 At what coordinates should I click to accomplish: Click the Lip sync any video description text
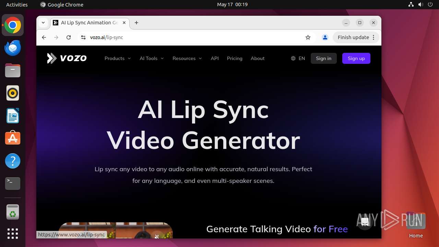tap(203, 175)
